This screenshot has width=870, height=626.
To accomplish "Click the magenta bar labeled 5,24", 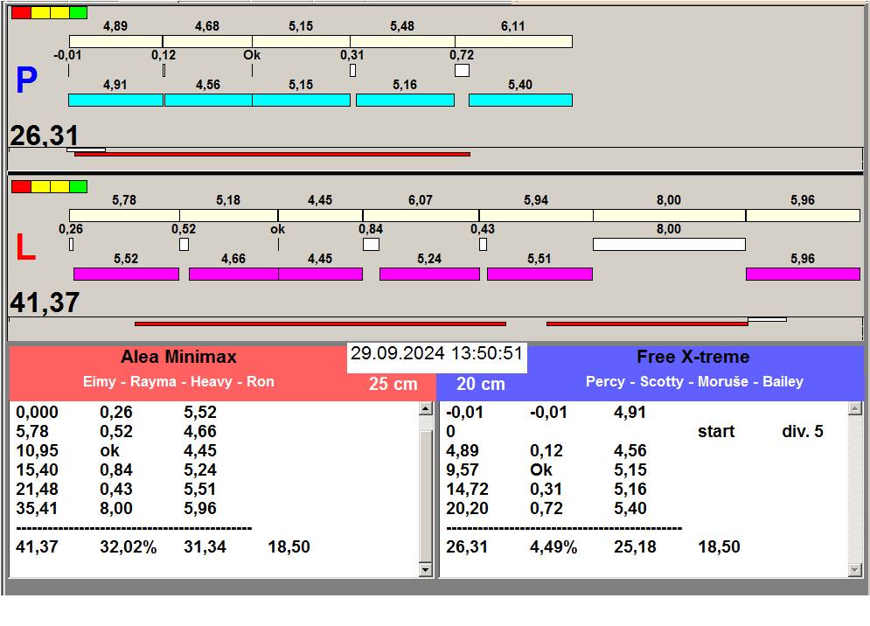I will pyautogui.click(x=430, y=275).
